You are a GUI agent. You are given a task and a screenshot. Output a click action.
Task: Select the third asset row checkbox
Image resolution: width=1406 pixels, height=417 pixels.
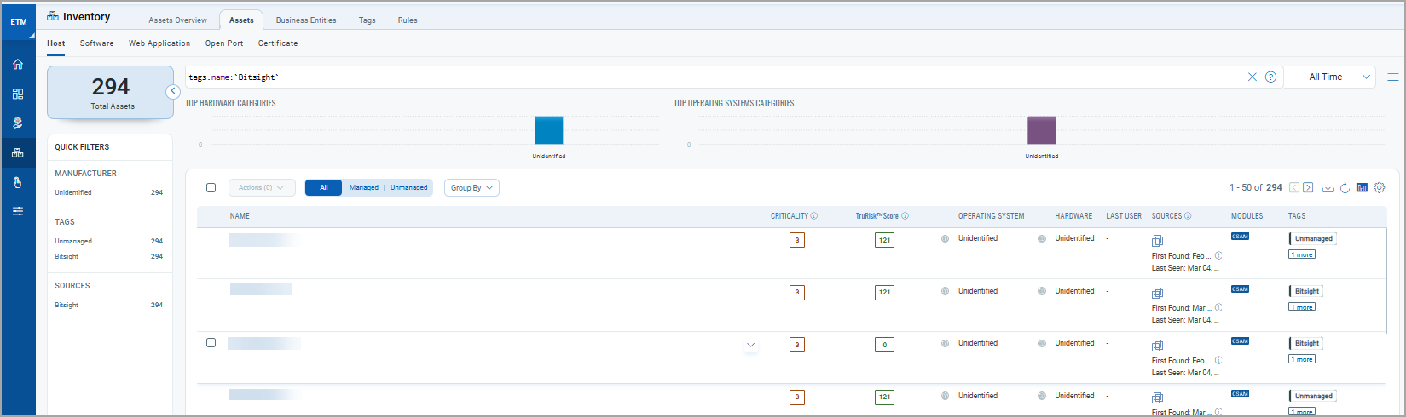click(211, 342)
